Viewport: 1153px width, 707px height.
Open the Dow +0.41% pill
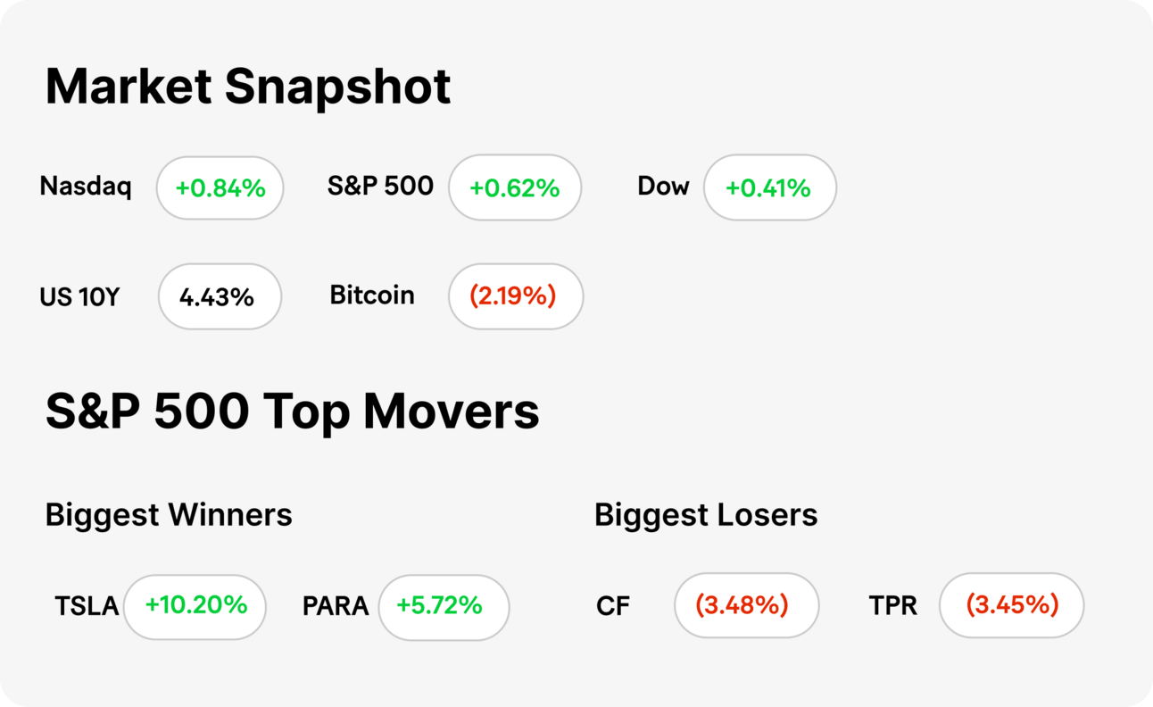click(770, 187)
